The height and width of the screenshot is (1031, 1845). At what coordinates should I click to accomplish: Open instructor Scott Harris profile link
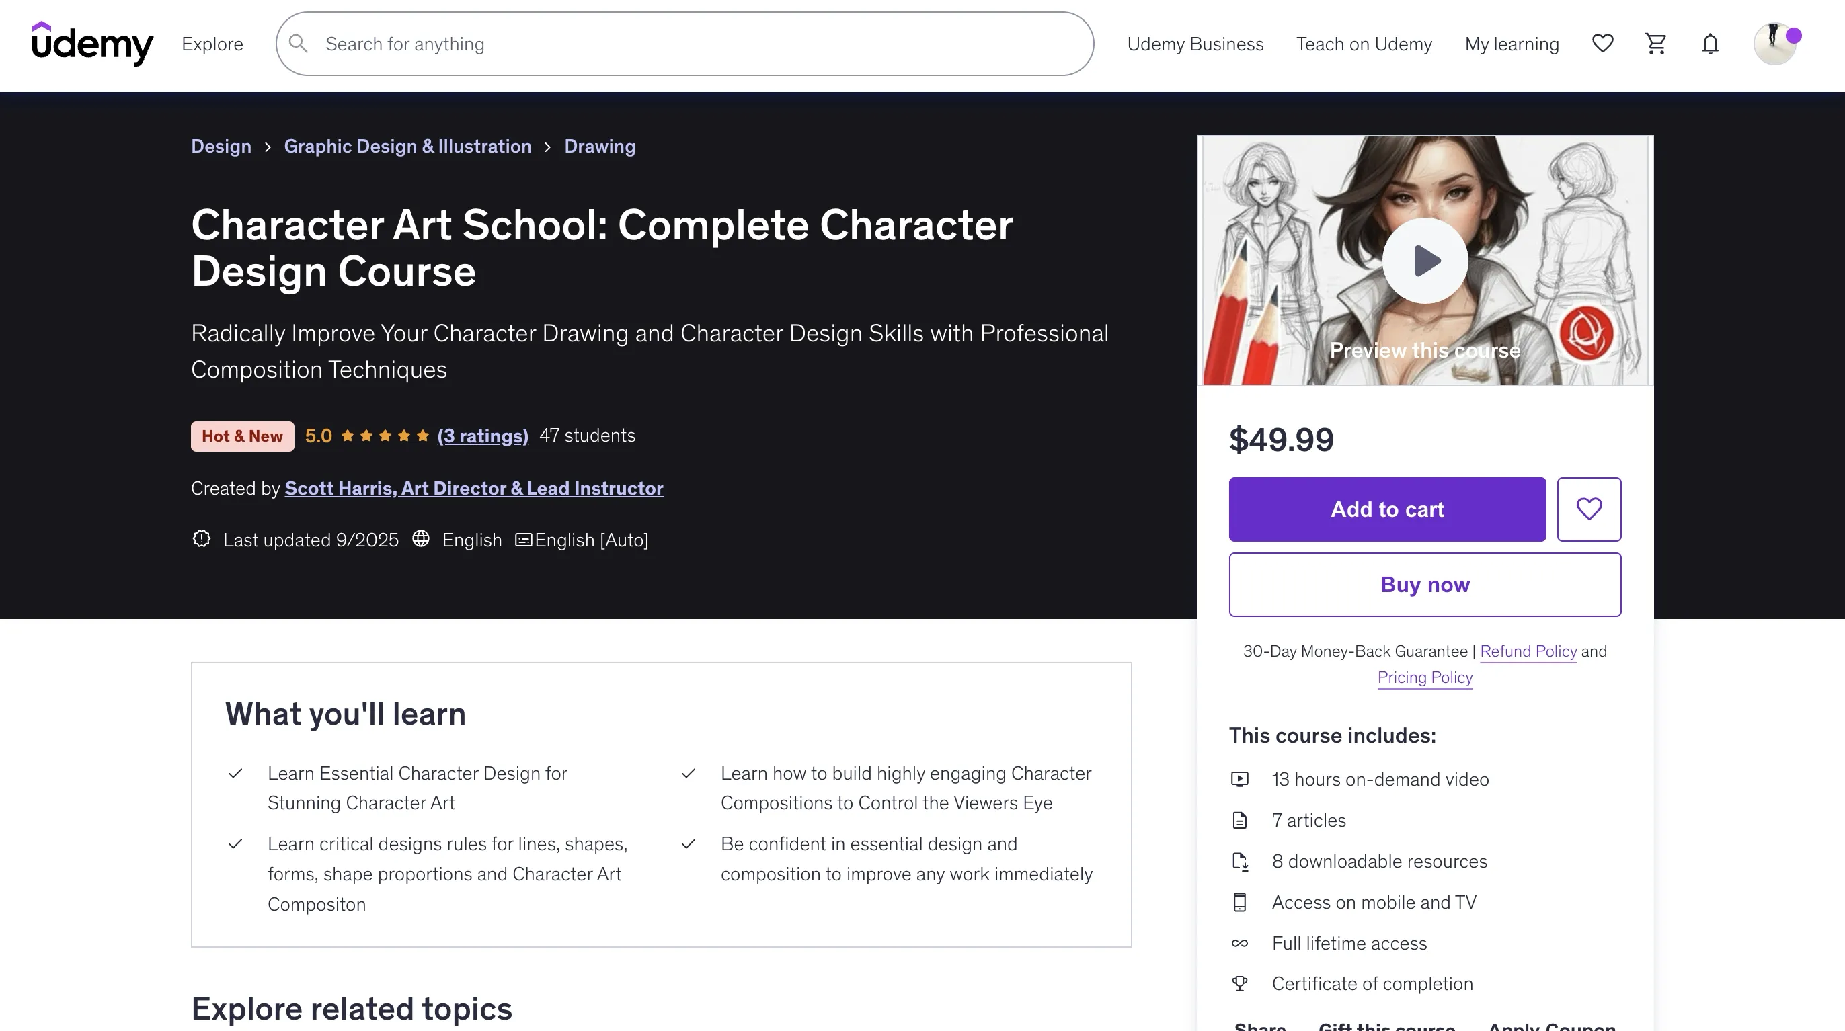473,489
